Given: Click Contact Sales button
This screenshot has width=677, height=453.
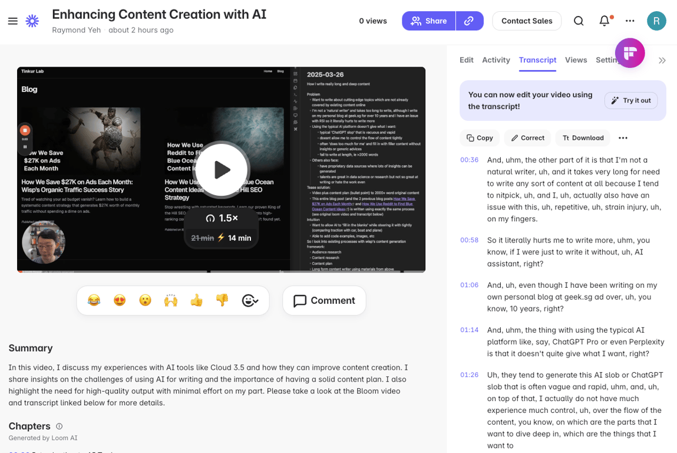Looking at the screenshot, I should 527,21.
